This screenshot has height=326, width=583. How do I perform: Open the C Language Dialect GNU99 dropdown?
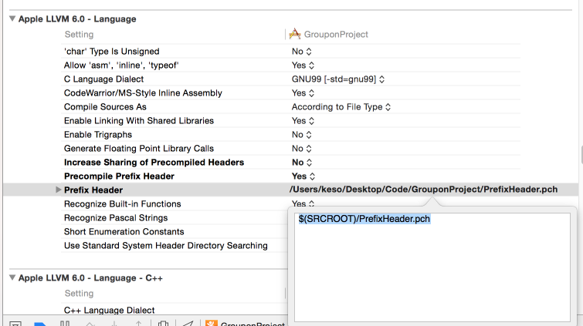coord(338,79)
